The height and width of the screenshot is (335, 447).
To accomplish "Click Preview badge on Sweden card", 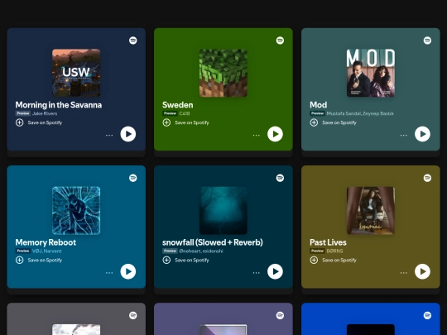I will tap(170, 113).
